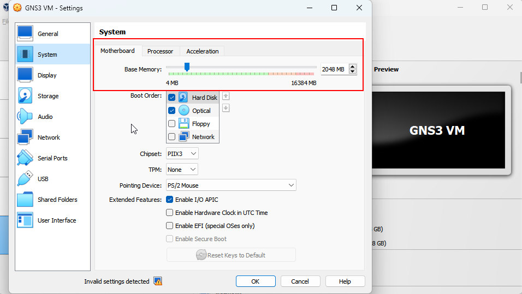Select the Audio speaker icon
522x294 pixels.
tap(25, 116)
